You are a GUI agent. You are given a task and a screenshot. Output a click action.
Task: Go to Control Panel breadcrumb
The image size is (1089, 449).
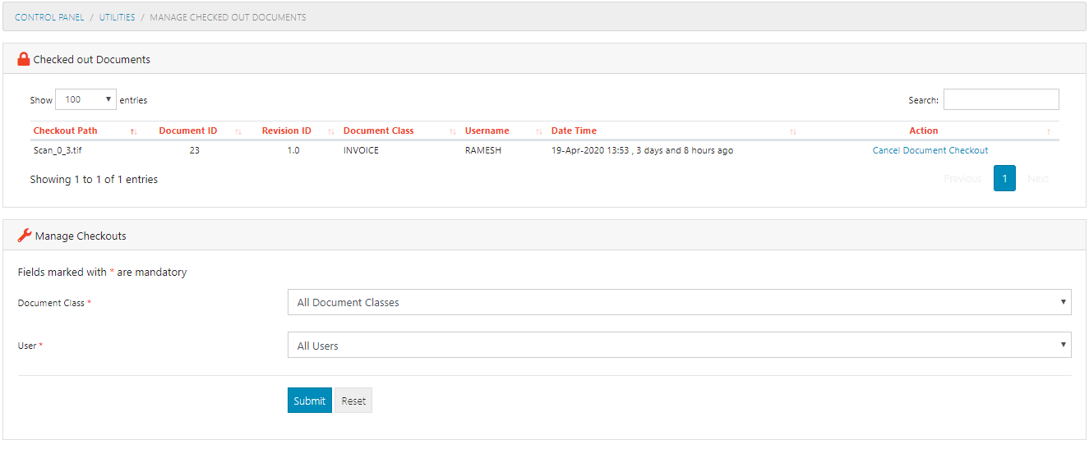(49, 17)
